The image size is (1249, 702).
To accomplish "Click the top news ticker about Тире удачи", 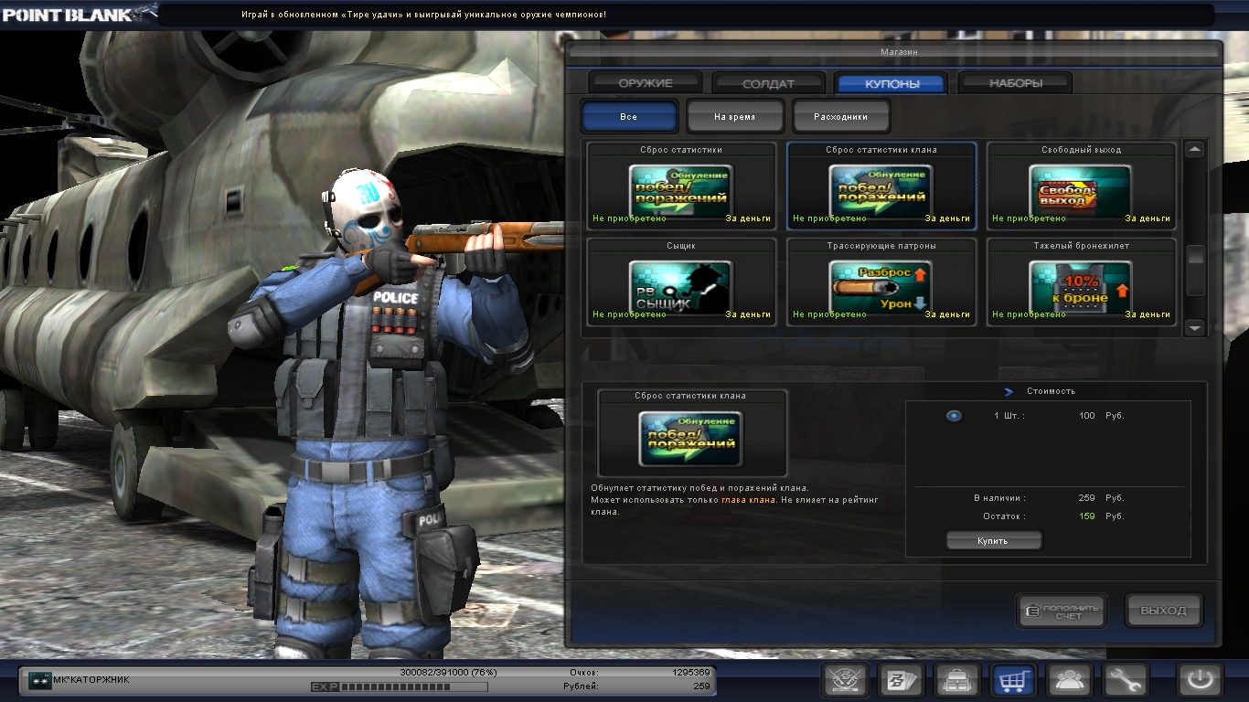I will pos(423,15).
